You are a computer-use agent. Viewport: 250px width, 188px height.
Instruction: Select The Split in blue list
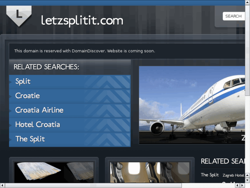coord(30,139)
